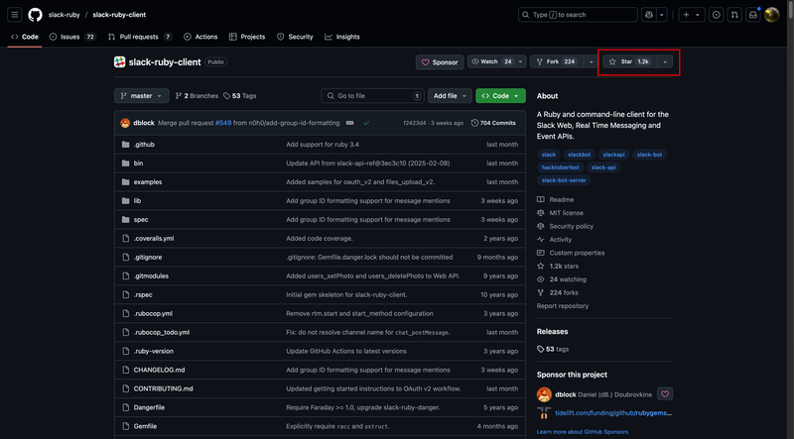This screenshot has width=794, height=439.
Task: Open the Insights tab
Action: point(342,37)
